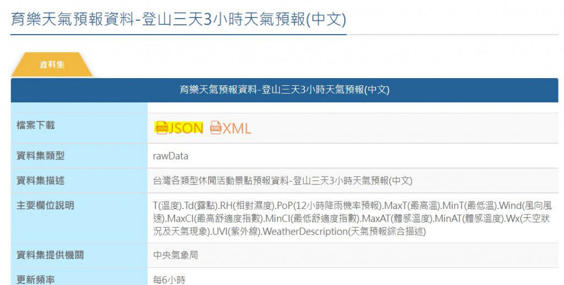Screen dimensions: 564x285
Task: Click the blue table header bar title
Action: 285,90
